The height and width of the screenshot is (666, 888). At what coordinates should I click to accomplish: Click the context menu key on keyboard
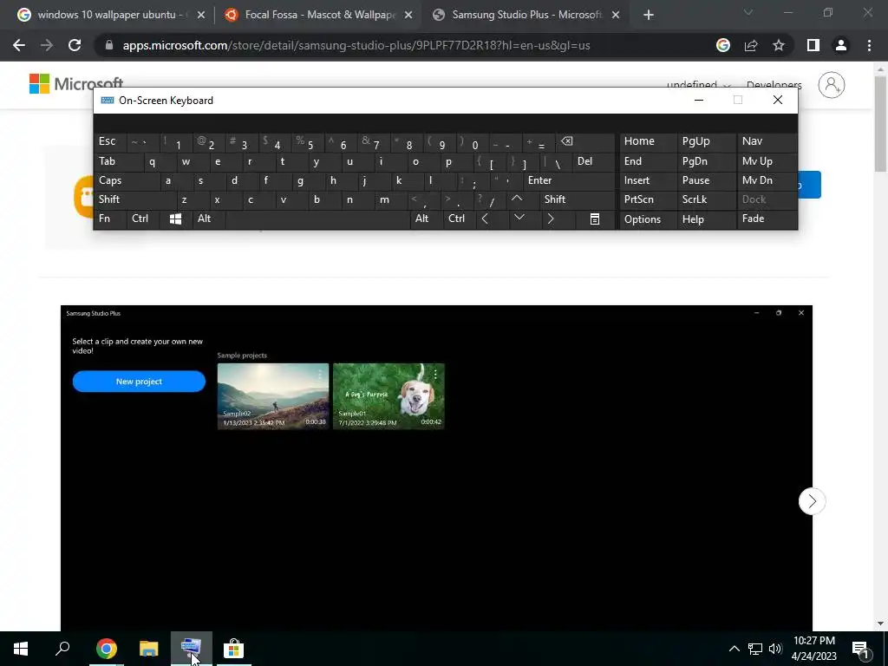coord(595,219)
